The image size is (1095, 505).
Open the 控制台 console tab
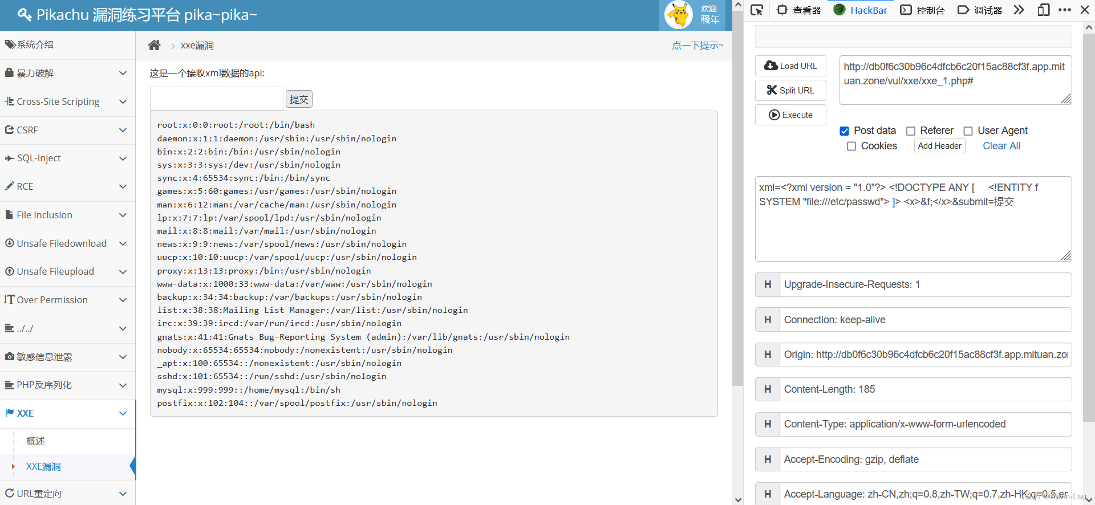(922, 10)
